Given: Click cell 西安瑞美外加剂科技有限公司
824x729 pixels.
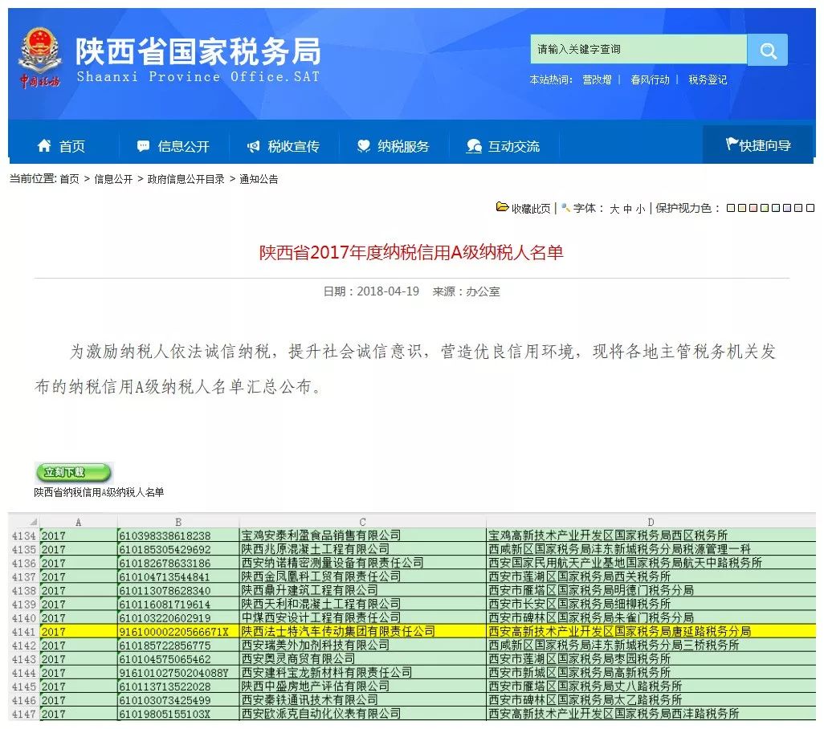Looking at the screenshot, I should pos(362,645).
